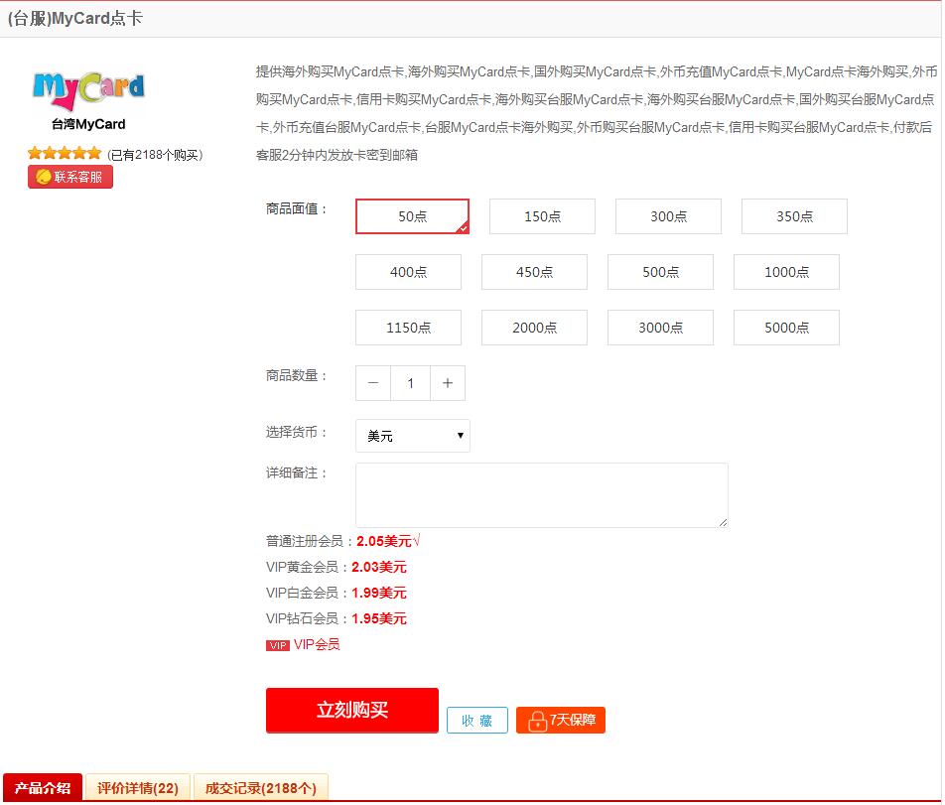Choose the 300点 denomination
The width and height of the screenshot is (945, 805).
click(668, 216)
